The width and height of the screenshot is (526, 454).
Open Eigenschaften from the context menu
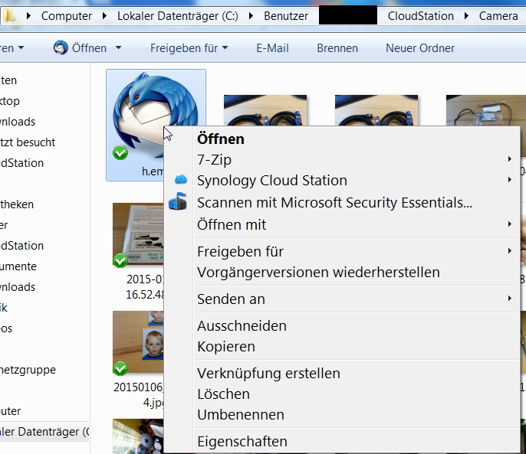[342, 442]
